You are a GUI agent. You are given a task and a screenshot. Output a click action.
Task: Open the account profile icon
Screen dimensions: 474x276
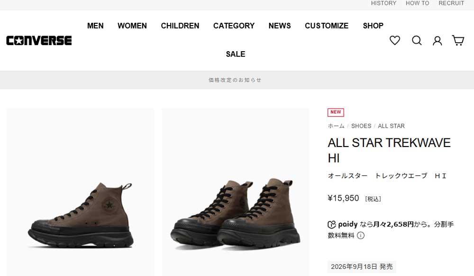coord(437,40)
